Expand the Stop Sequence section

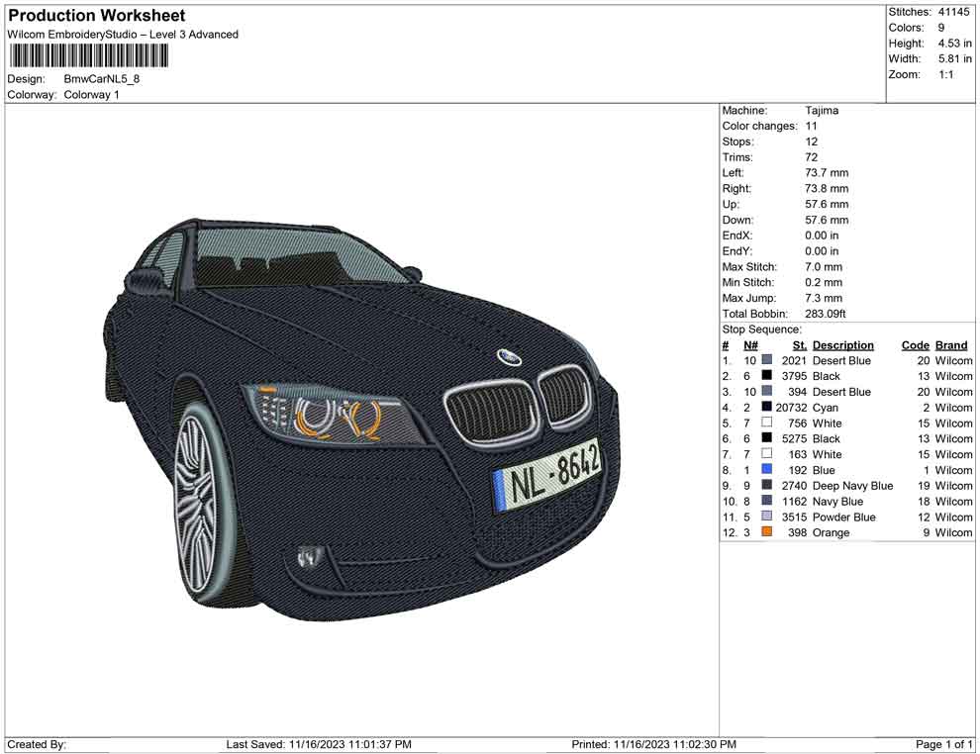[762, 329]
